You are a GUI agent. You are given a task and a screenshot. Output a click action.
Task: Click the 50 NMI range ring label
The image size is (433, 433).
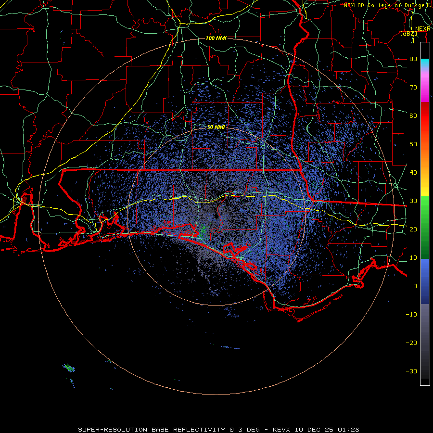216,127
